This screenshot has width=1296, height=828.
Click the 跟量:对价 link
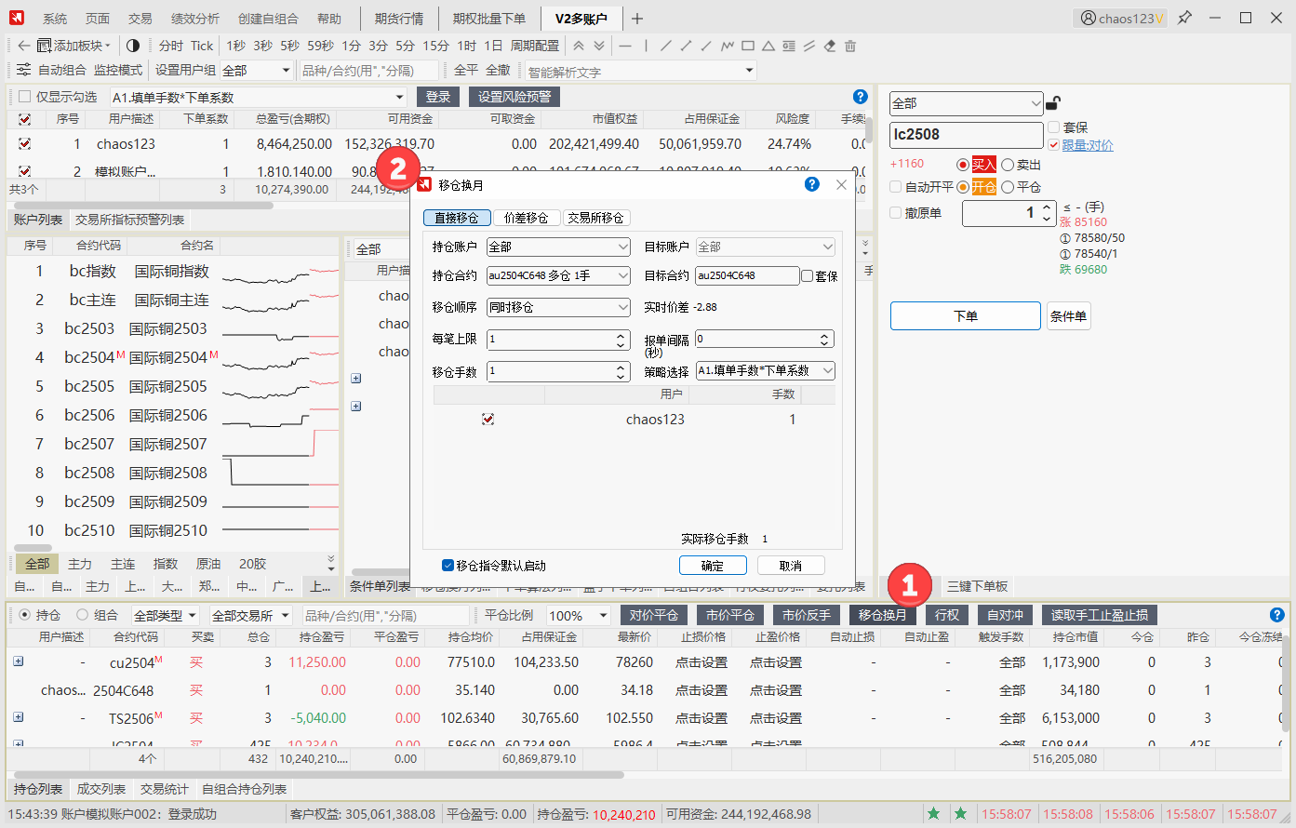point(1088,145)
